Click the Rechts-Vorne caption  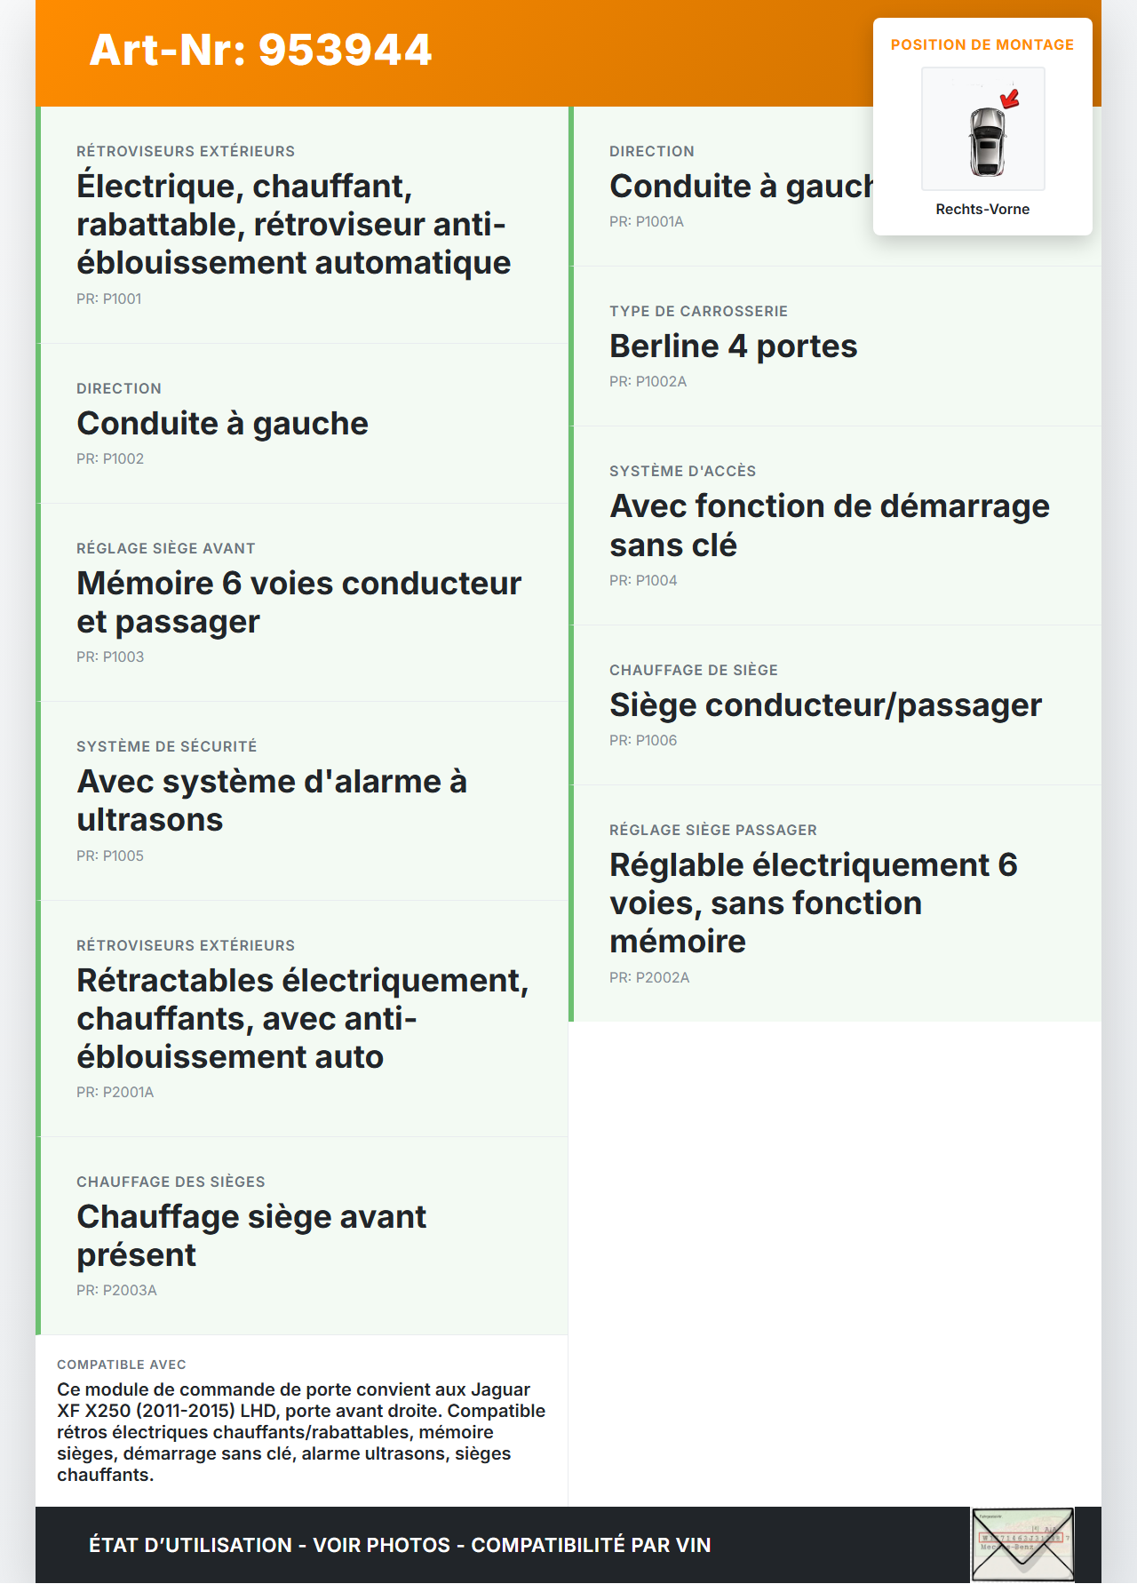982,209
